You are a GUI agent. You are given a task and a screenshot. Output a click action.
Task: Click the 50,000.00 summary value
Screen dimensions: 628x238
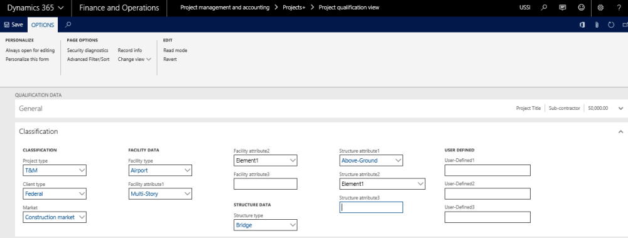(598, 109)
